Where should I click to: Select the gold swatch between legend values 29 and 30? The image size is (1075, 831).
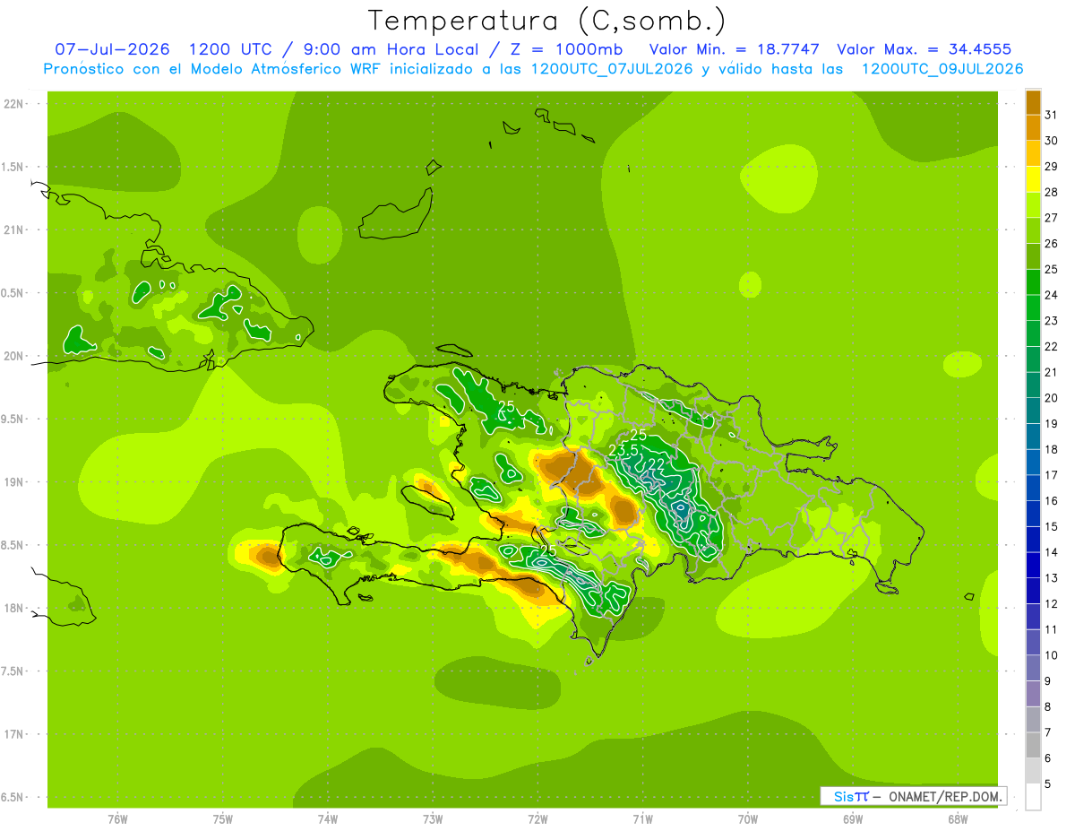pos(1033,153)
